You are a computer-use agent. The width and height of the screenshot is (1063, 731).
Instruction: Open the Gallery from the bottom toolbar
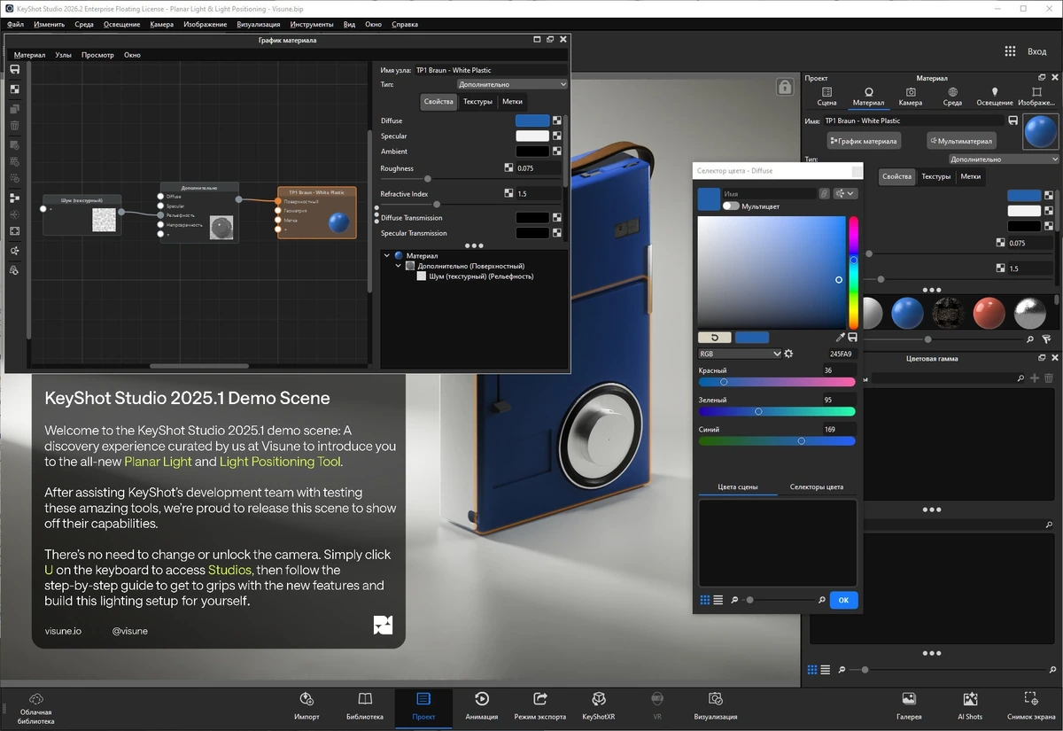click(x=909, y=706)
